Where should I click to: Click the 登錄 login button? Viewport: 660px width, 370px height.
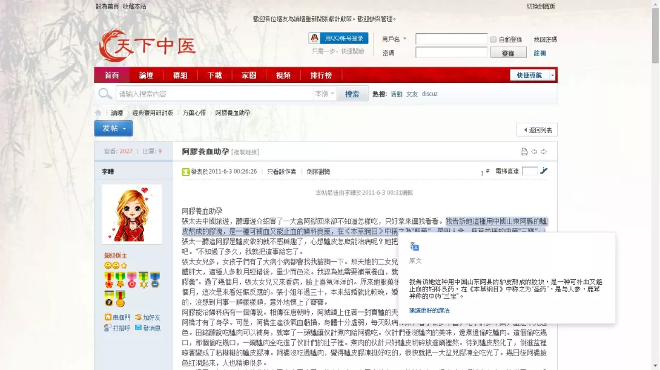click(509, 53)
